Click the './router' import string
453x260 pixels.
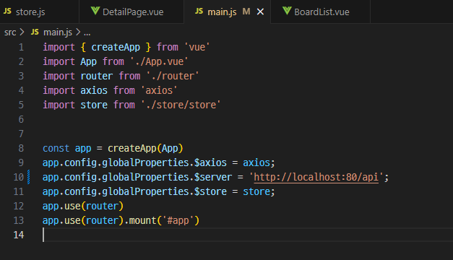[x=173, y=76]
